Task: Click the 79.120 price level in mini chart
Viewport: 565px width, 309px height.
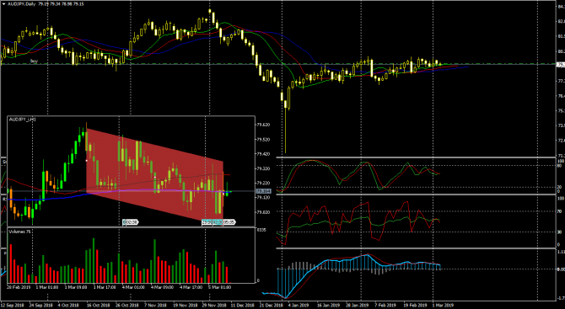Action: coord(262,198)
